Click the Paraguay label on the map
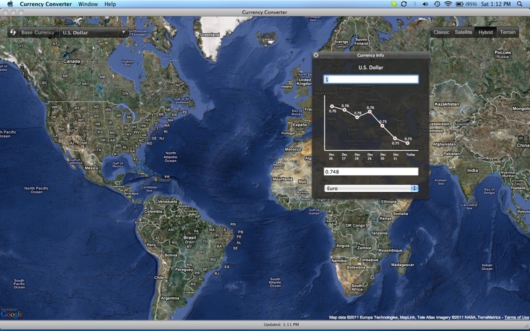 tap(184, 269)
